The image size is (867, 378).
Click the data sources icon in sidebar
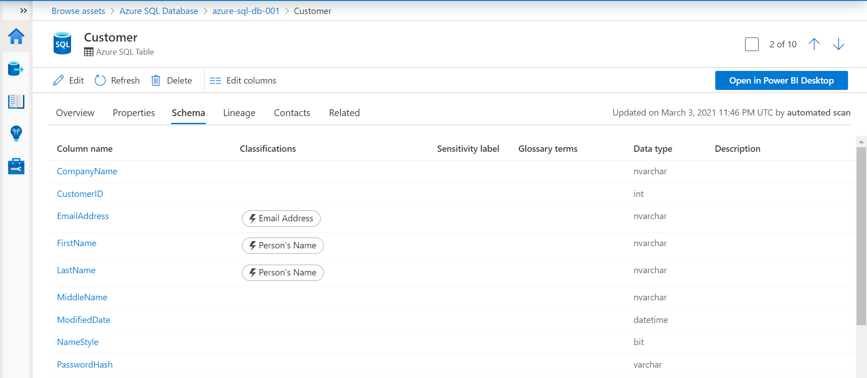pyautogui.click(x=16, y=69)
